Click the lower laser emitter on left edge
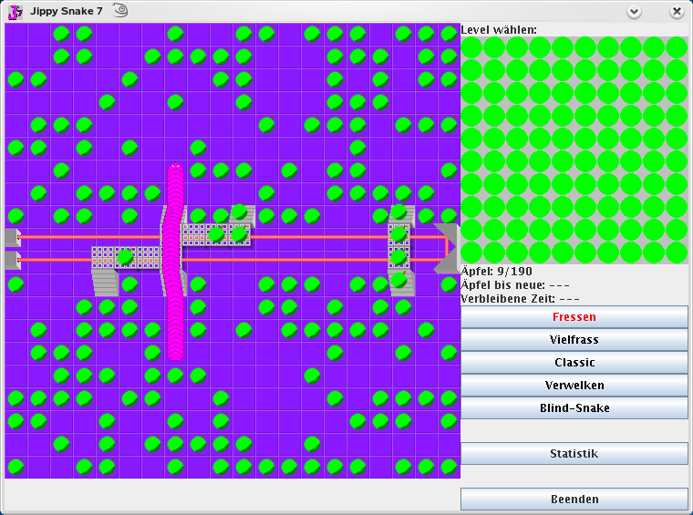The image size is (693, 515). (x=13, y=260)
